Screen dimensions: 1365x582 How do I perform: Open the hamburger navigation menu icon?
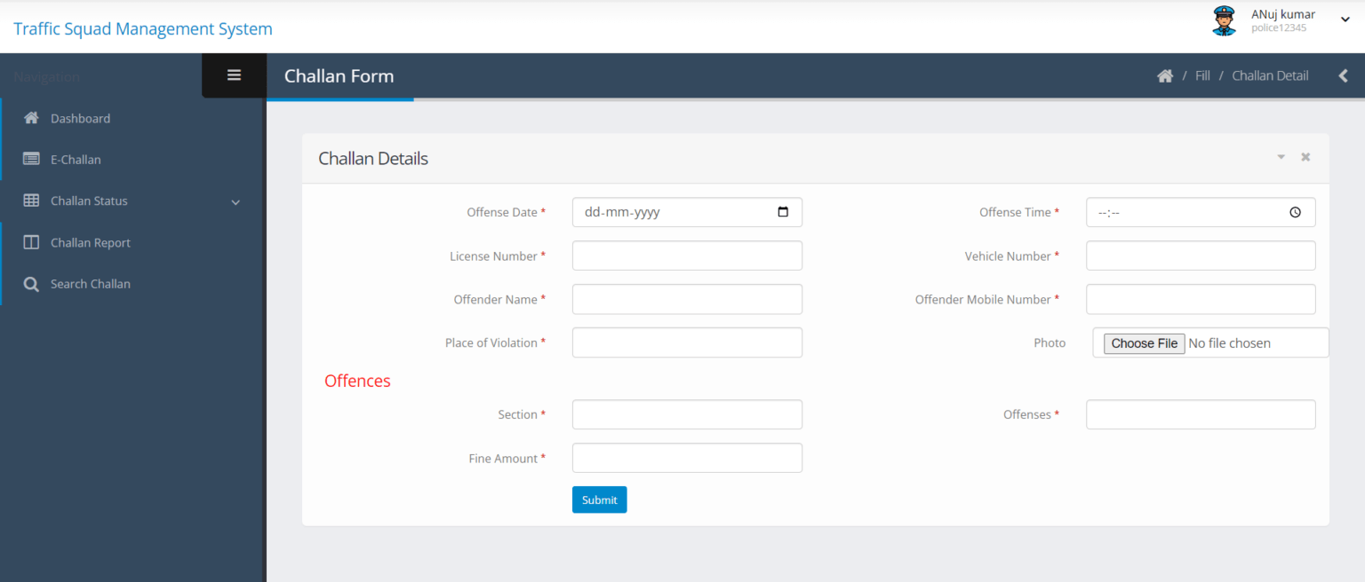coord(234,75)
